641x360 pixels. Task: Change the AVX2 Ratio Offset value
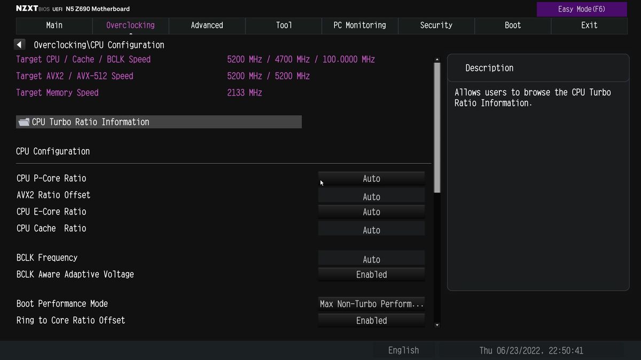[371, 197]
